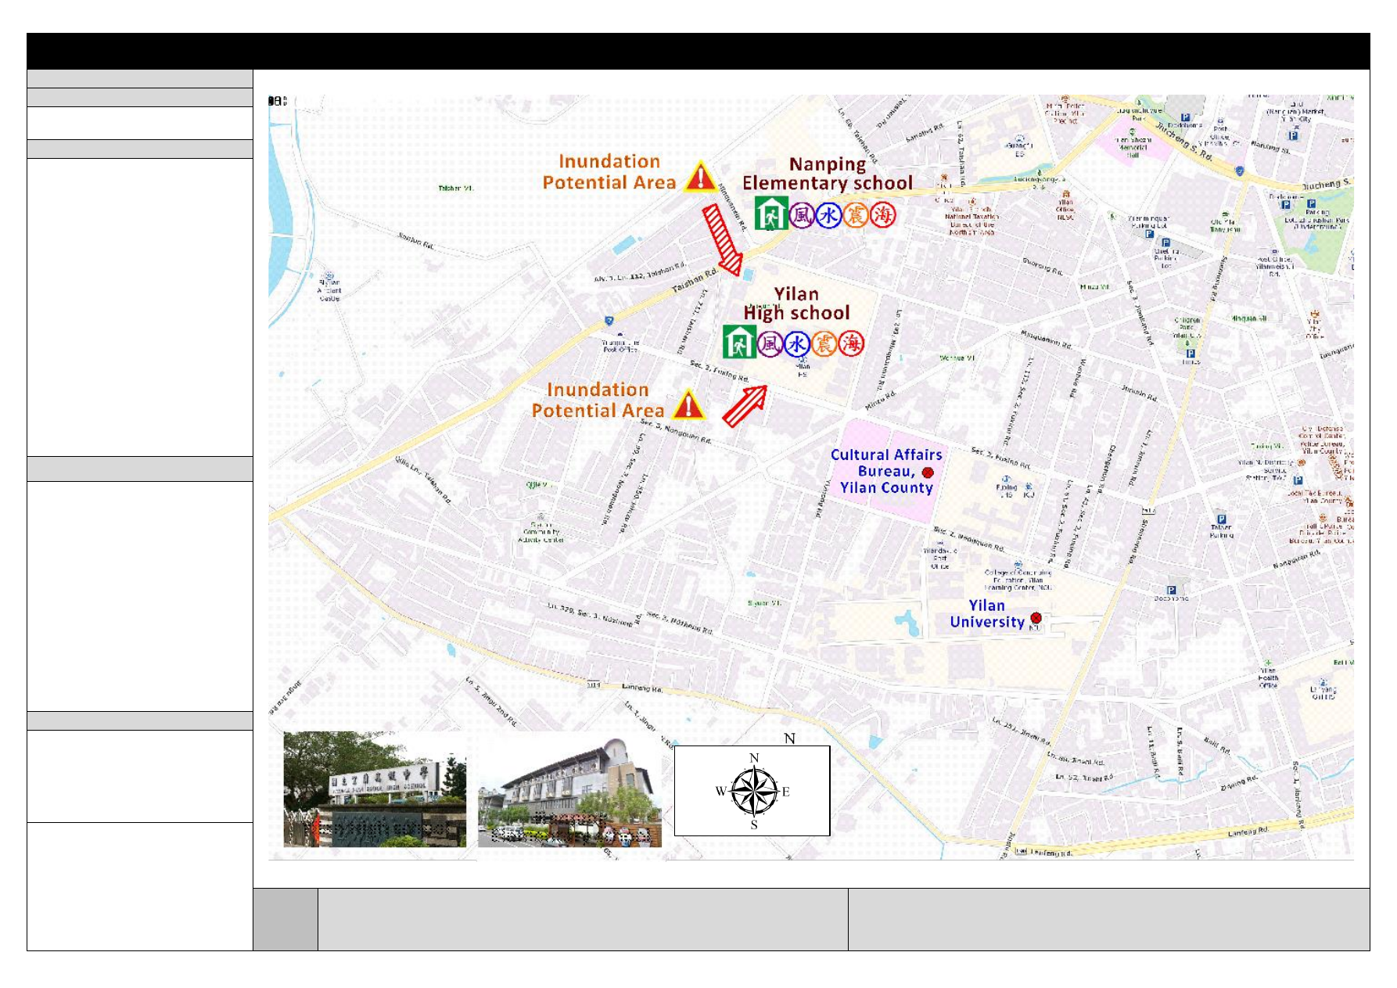Click the orange earthquake (震) icon under Yilan High school
Viewport: 1397px width, 988px height.
point(824,343)
